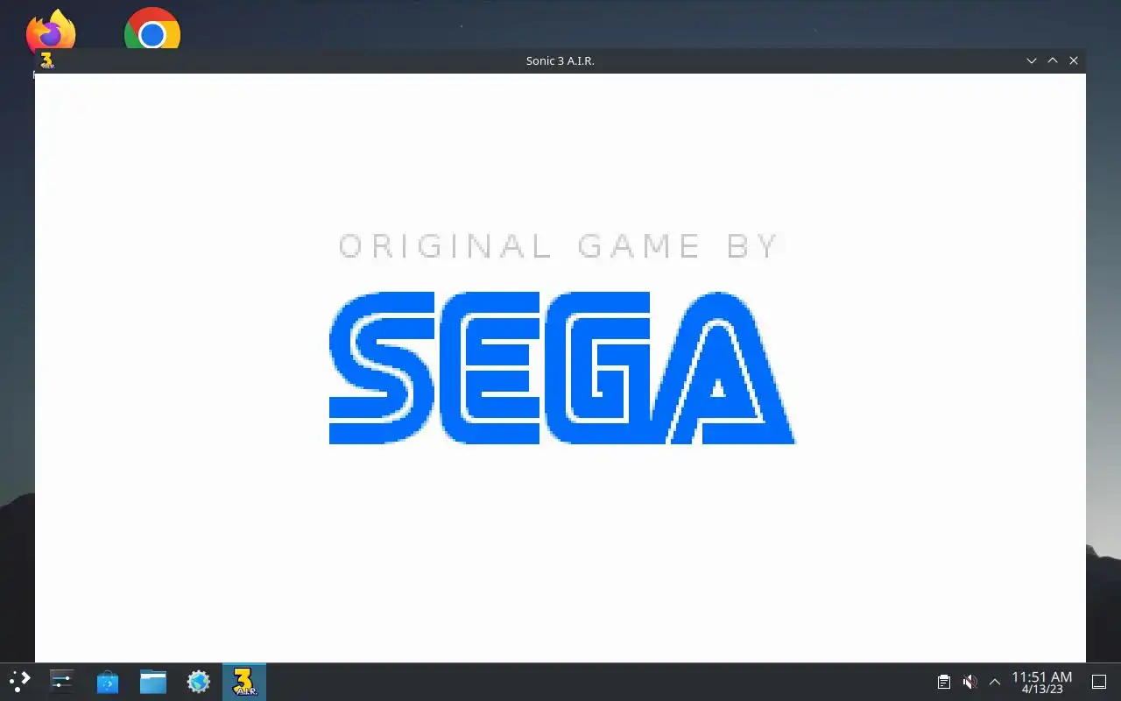Click the ORIGINAL GAME BY text
This screenshot has height=701, width=1121.
[x=559, y=246]
